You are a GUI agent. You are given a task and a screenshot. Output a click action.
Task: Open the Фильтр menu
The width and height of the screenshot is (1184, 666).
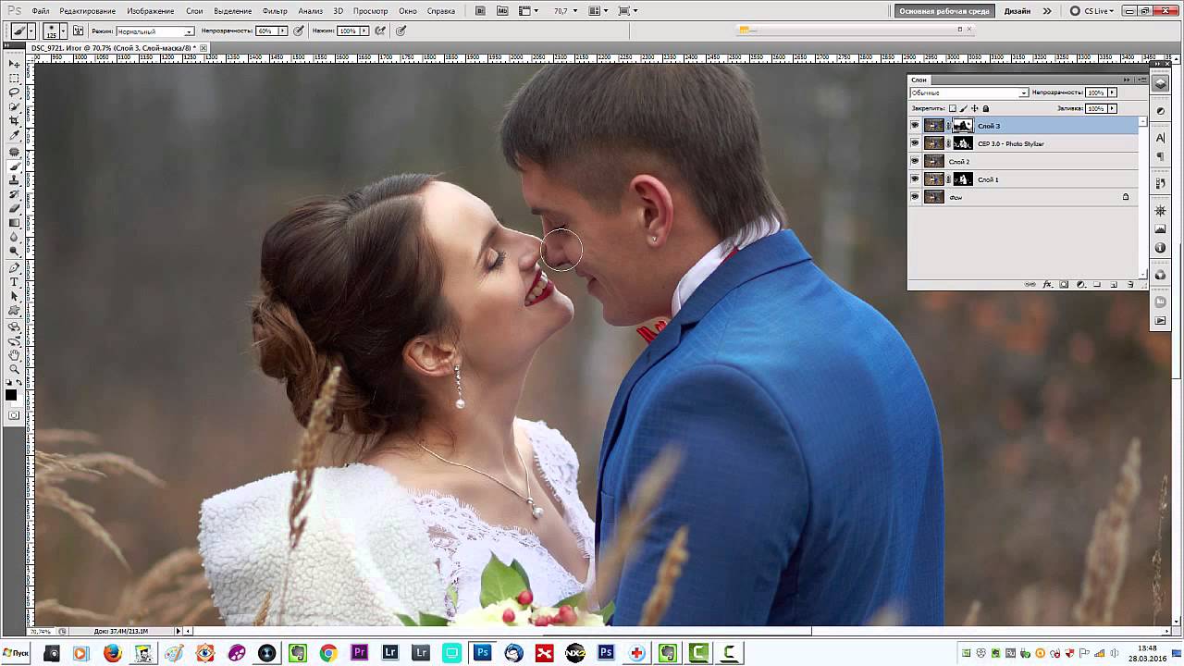275,11
